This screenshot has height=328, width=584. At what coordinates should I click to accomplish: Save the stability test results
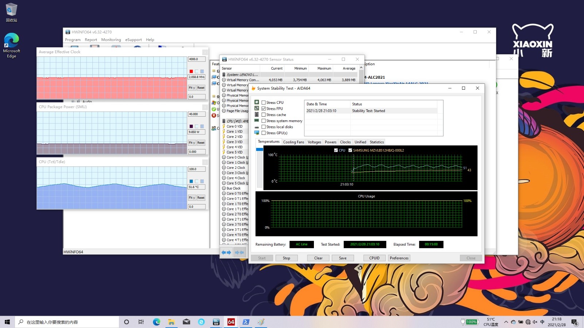(x=343, y=258)
